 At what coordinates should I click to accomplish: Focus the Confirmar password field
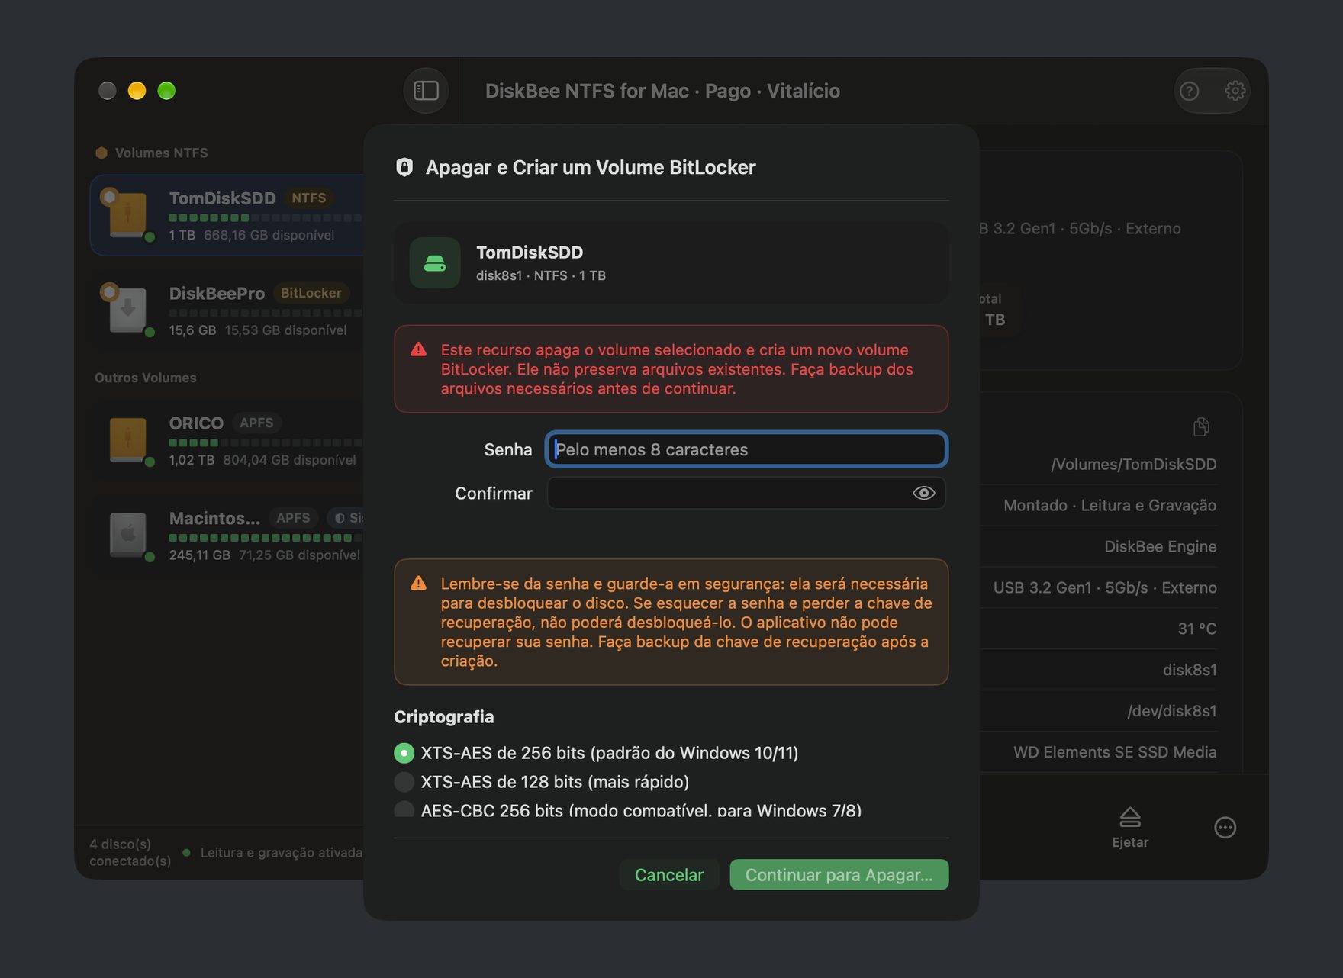[746, 494]
